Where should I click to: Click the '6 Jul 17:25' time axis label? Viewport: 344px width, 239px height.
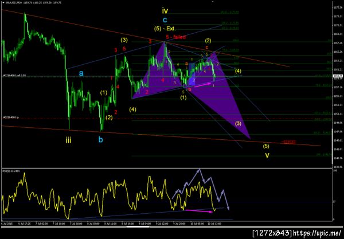(25, 224)
